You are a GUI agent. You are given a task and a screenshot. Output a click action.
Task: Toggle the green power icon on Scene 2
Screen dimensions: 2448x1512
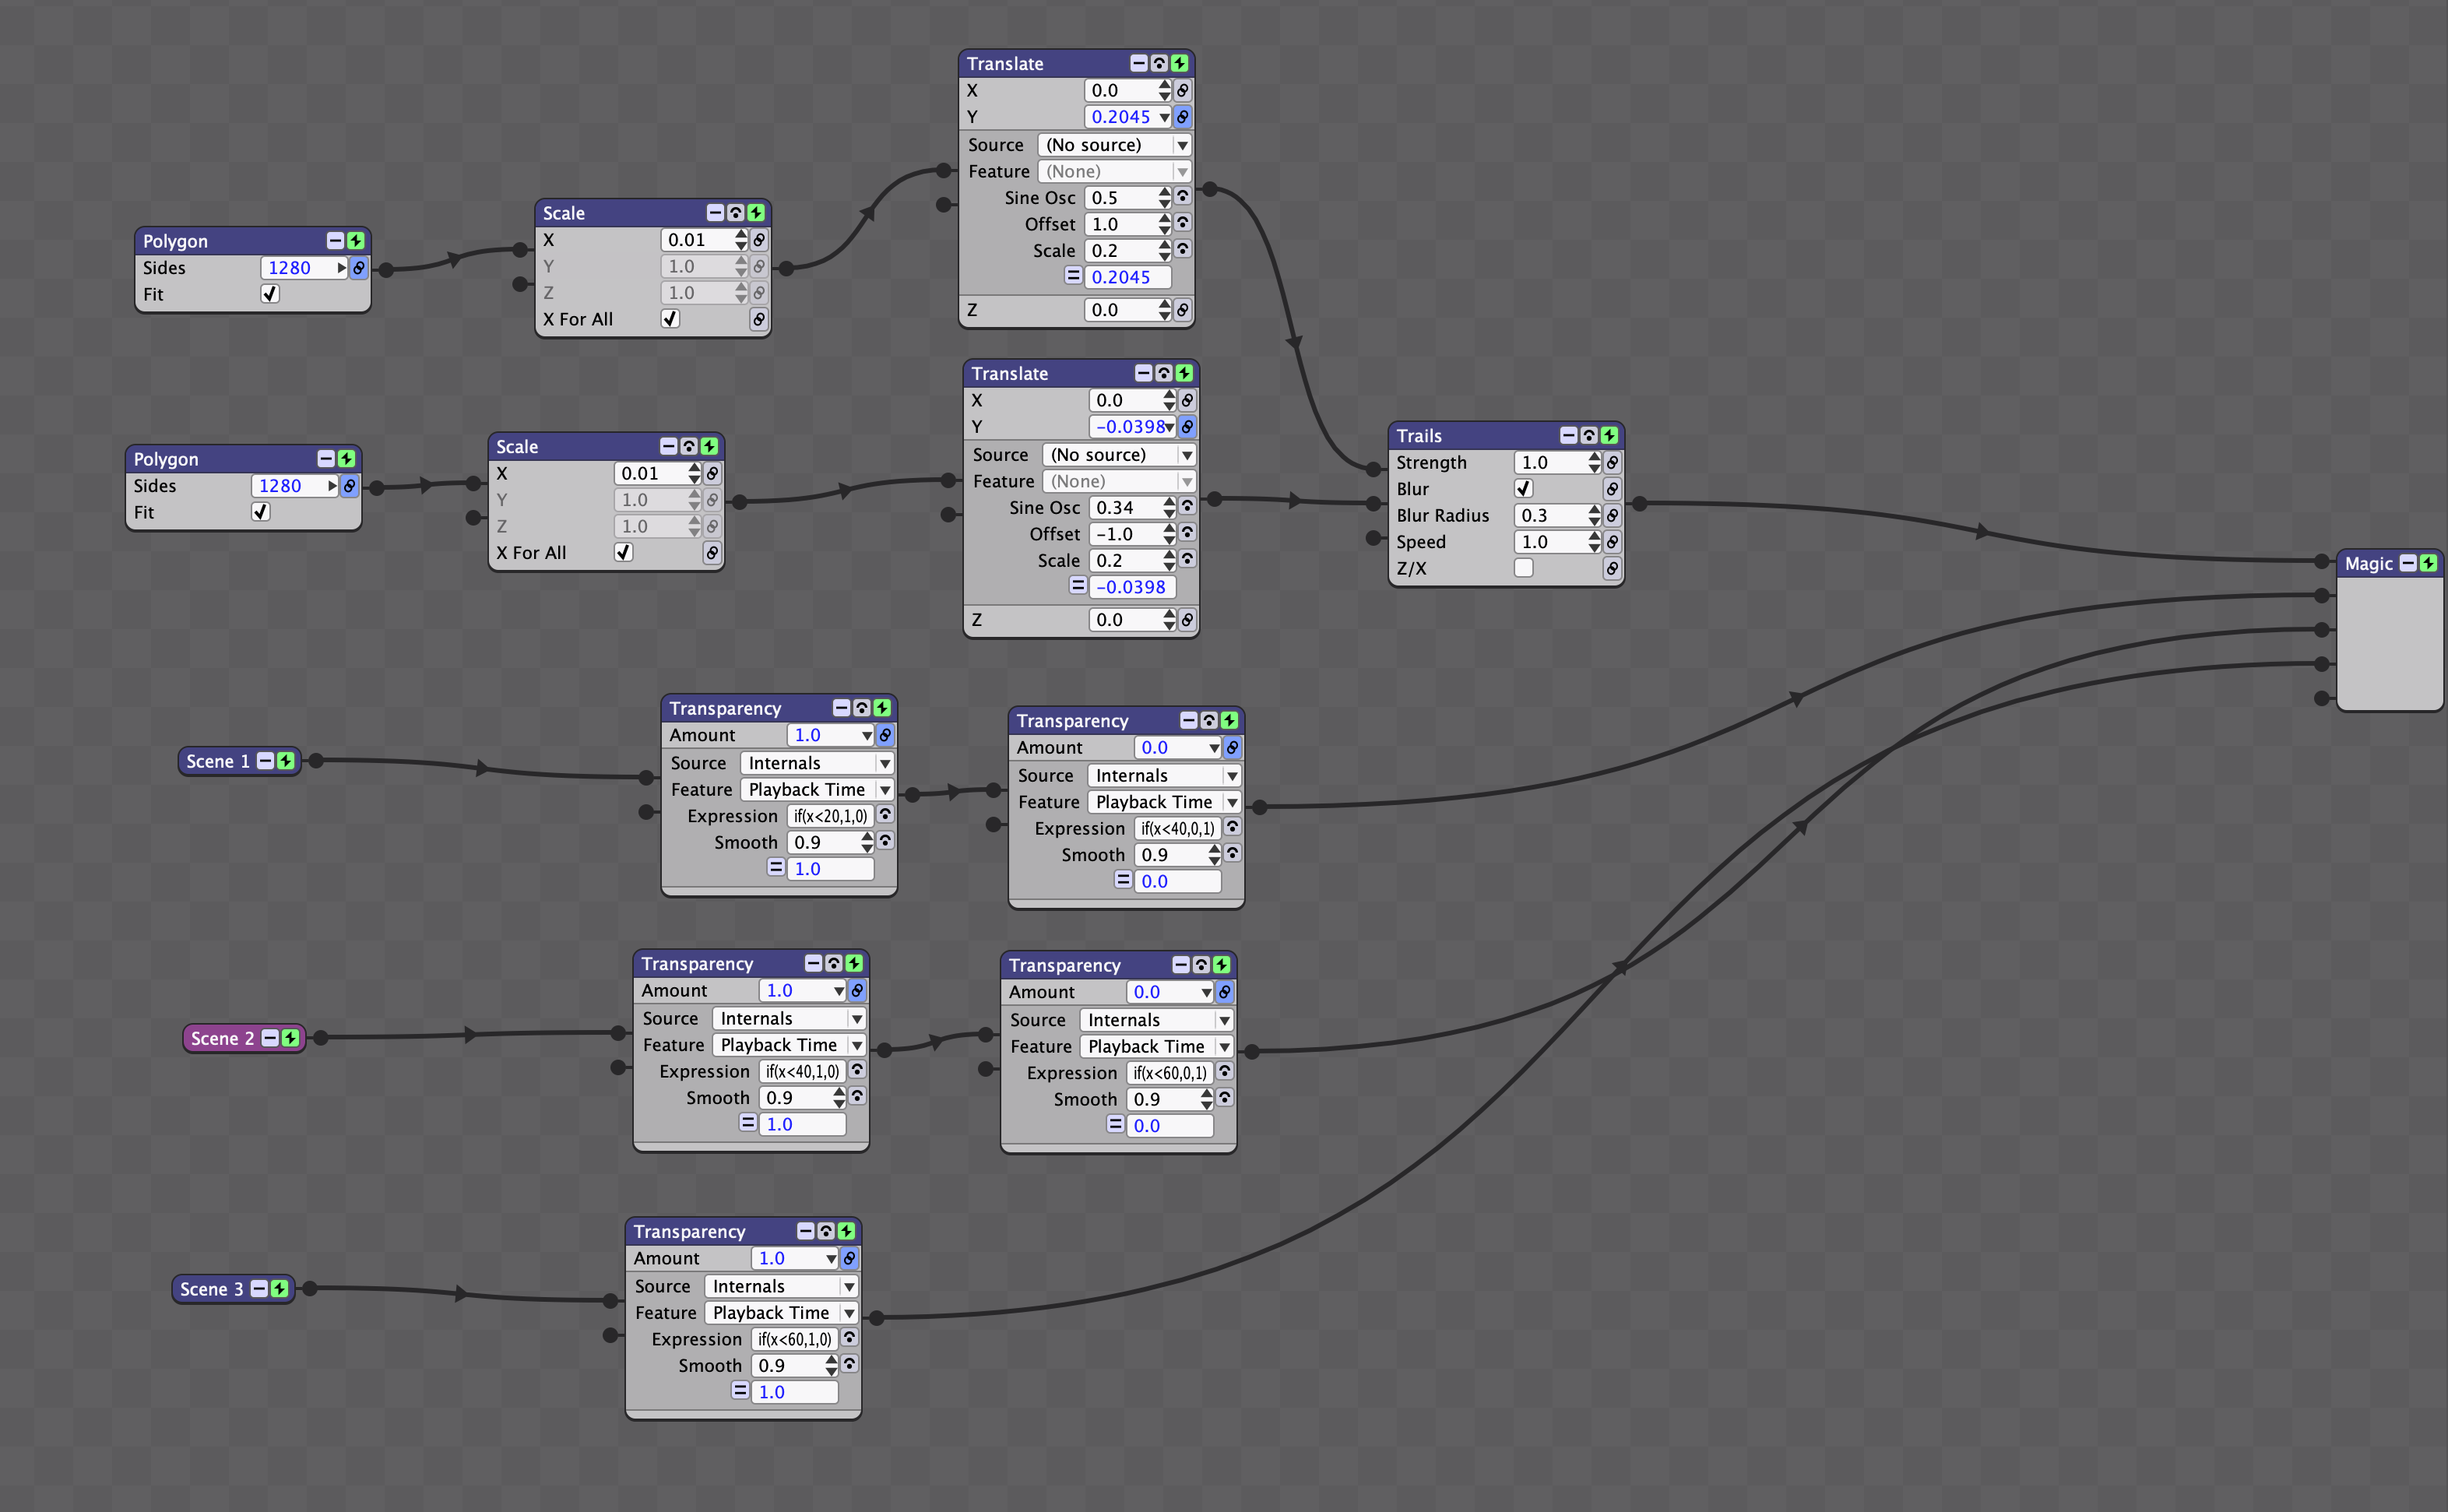pos(290,1038)
